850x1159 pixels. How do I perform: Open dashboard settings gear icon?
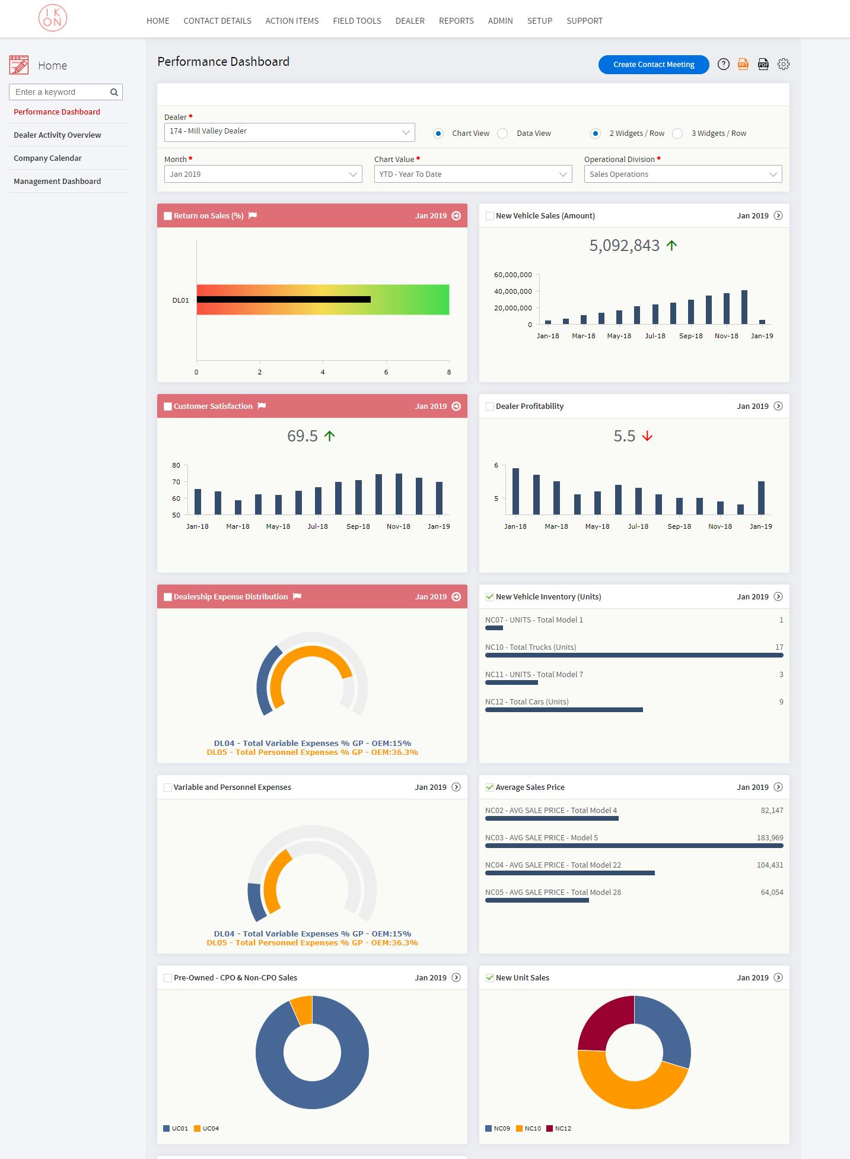tap(784, 64)
